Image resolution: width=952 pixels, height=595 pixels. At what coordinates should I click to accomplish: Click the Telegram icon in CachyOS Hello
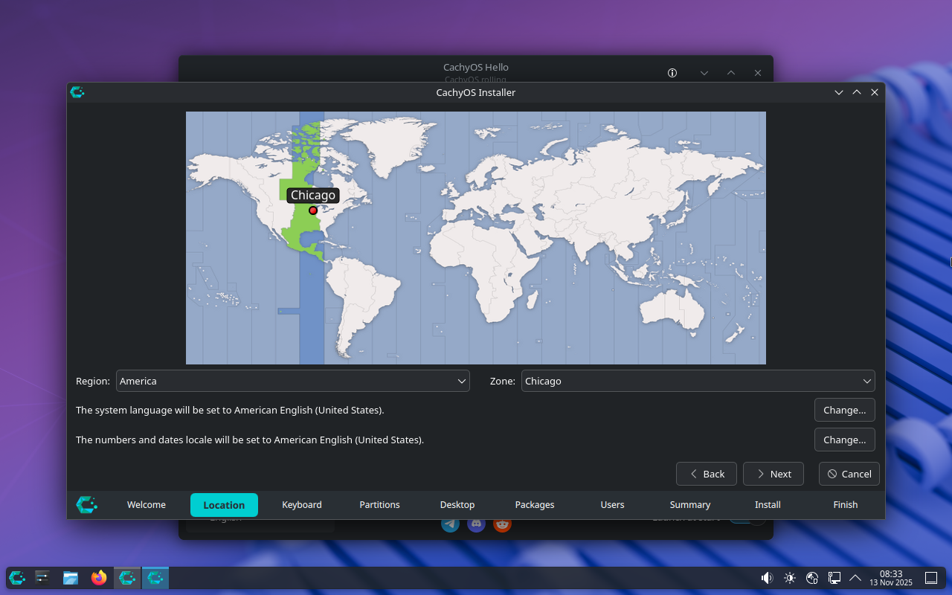(x=450, y=524)
